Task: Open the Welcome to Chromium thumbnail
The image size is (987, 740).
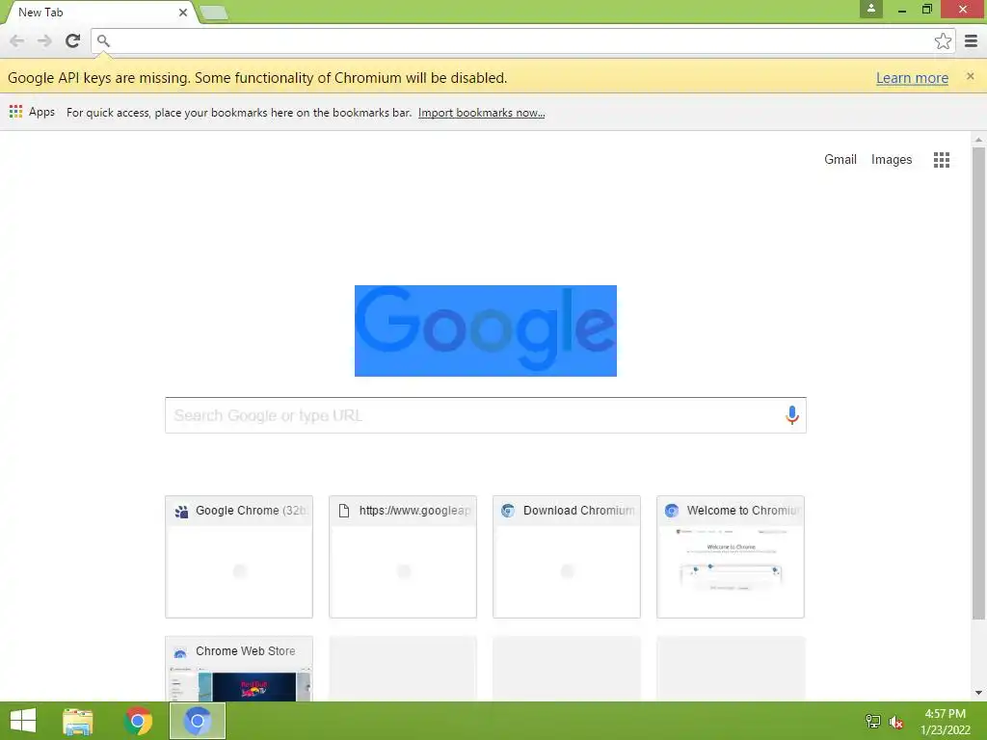Action: coord(731,557)
